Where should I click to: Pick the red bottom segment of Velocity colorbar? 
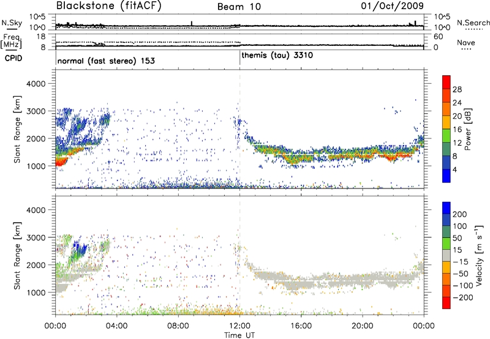[x=447, y=303]
